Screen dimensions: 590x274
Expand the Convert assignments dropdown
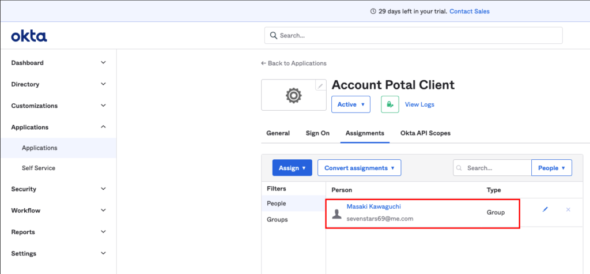coord(359,168)
